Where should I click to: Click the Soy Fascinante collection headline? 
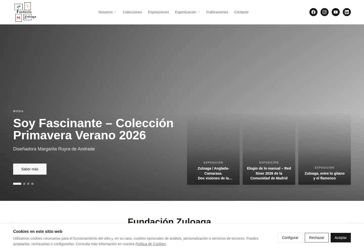pyautogui.click(x=93, y=129)
